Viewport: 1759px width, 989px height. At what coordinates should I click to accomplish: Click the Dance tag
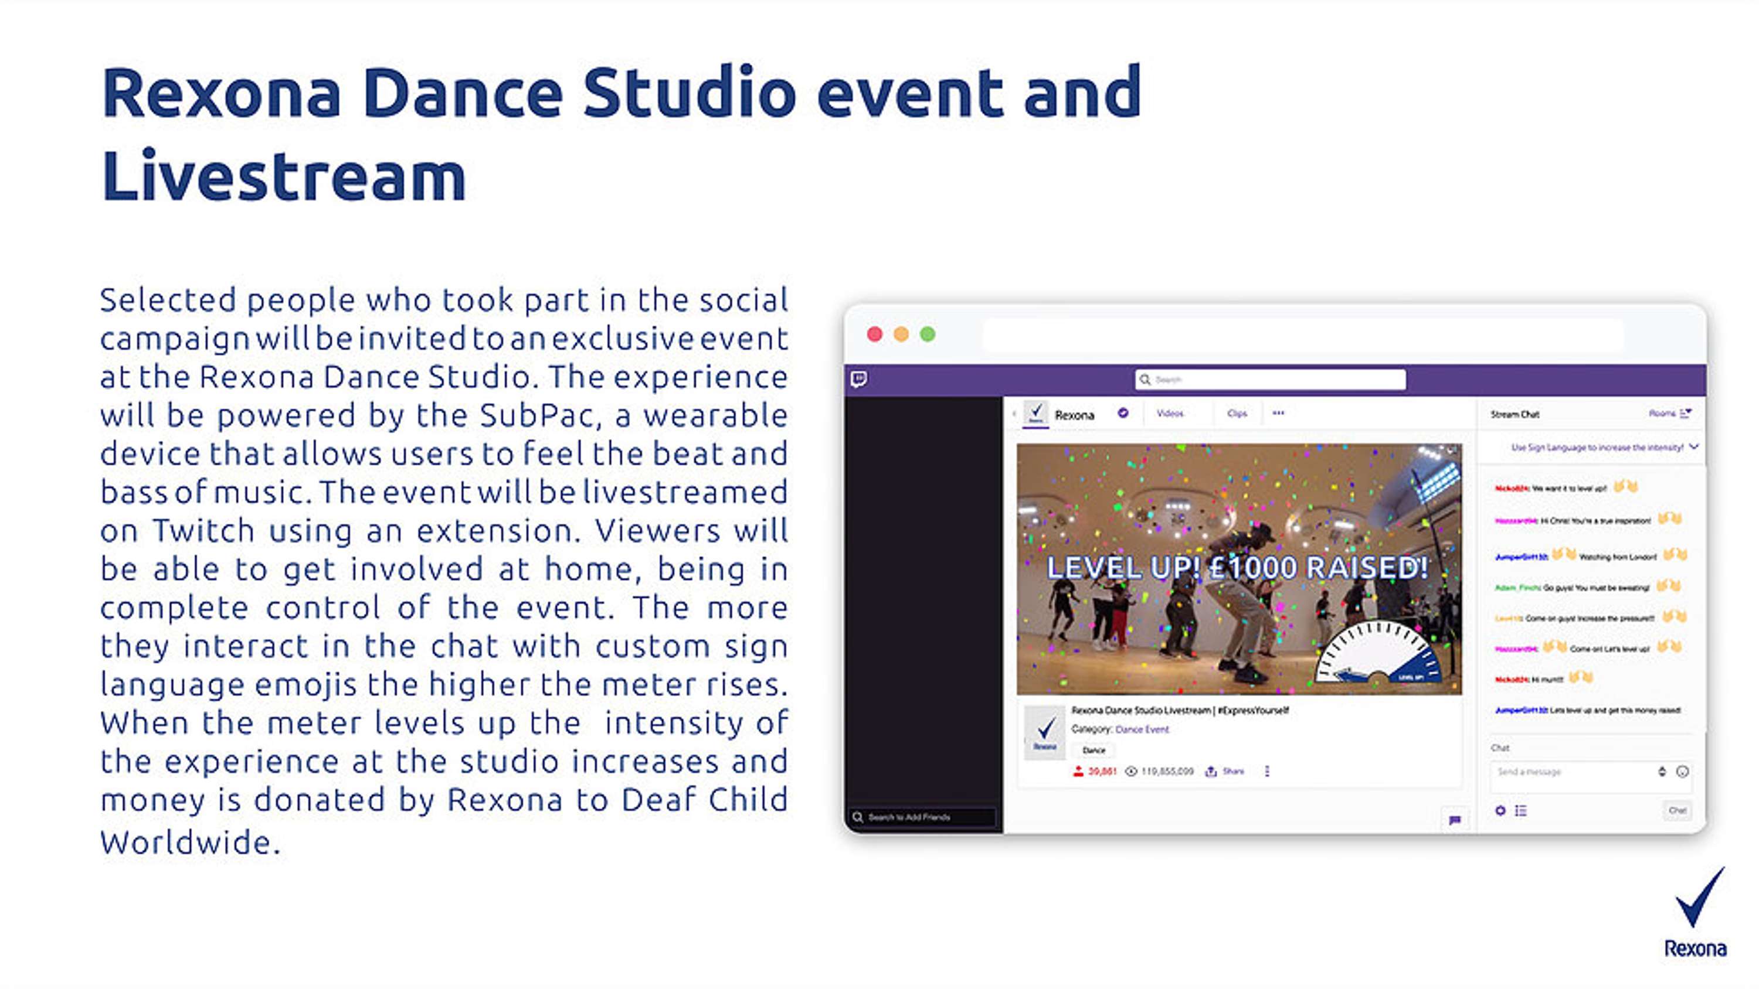(x=1094, y=750)
